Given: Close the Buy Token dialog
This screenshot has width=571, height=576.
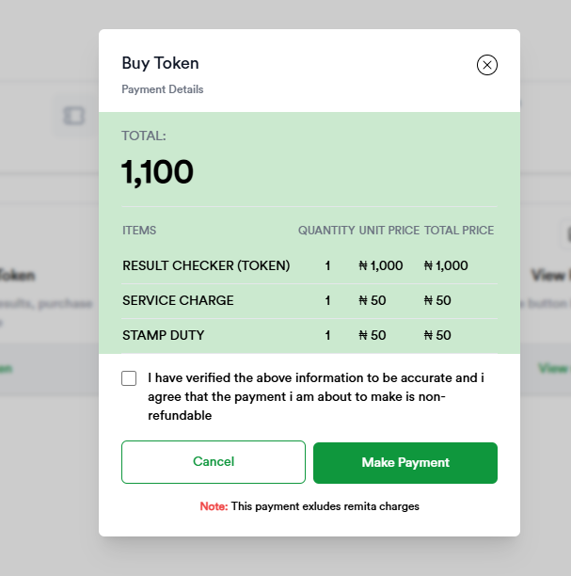Looking at the screenshot, I should [487, 65].
